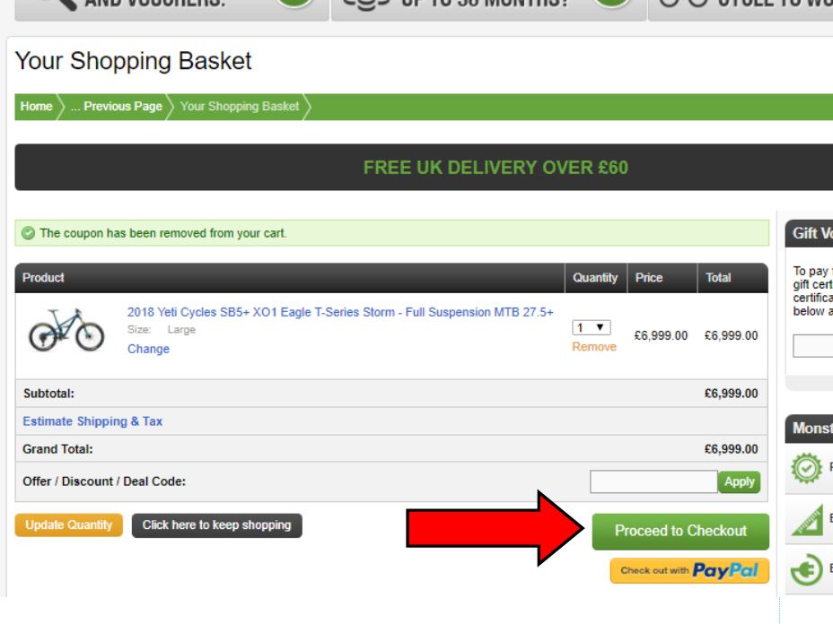The height and width of the screenshot is (624, 833).
Task: Click the electric plug icon in sidebar
Action: [806, 569]
